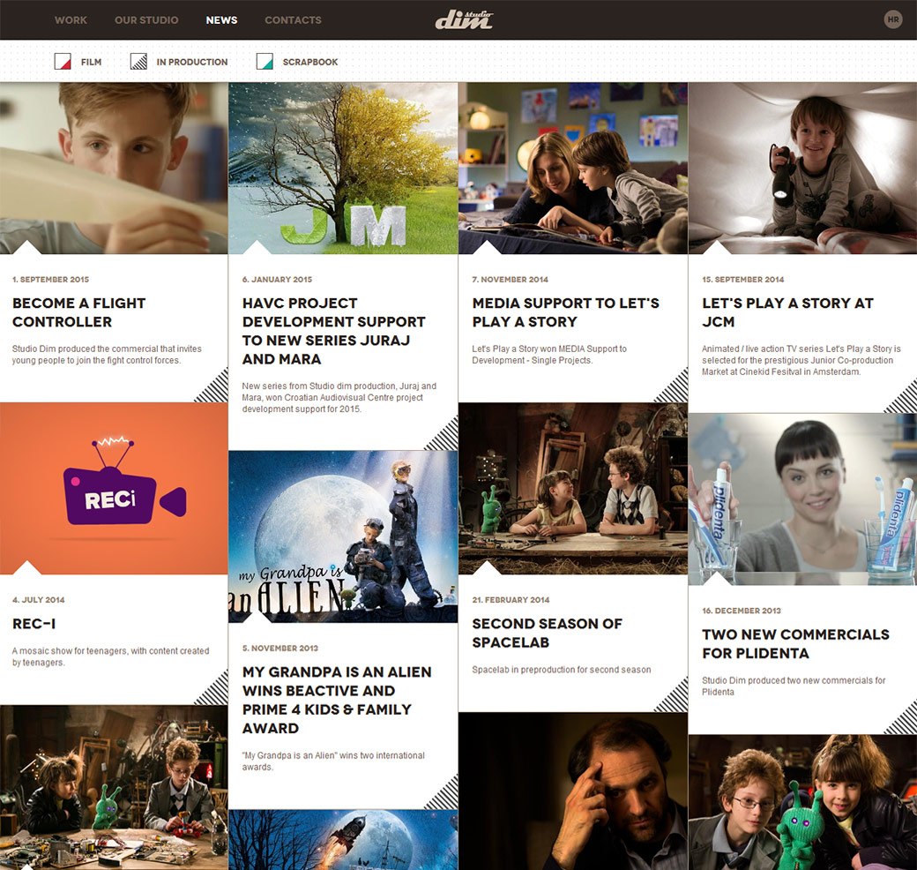Click the Juraj and Mara tree image

343,168
